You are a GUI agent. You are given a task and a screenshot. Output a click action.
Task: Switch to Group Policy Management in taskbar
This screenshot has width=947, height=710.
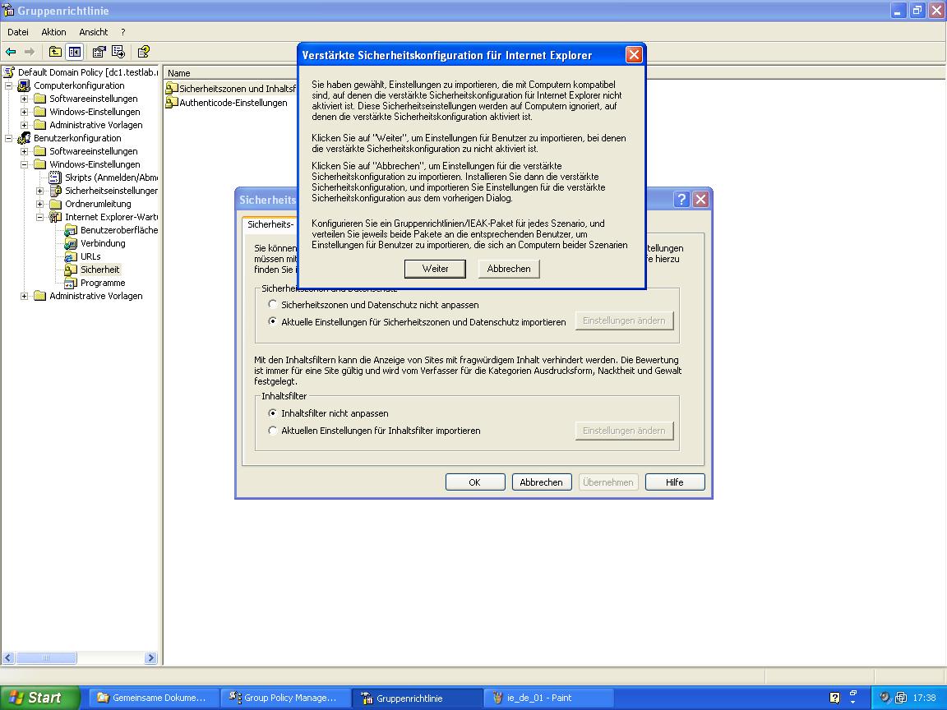click(x=284, y=698)
